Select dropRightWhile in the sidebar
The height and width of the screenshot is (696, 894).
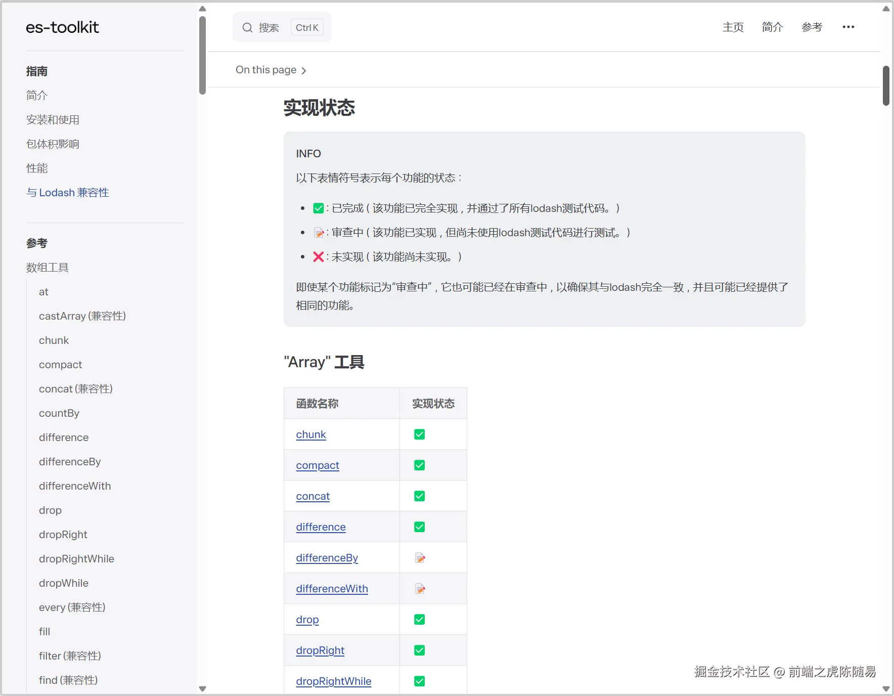pyautogui.click(x=76, y=558)
